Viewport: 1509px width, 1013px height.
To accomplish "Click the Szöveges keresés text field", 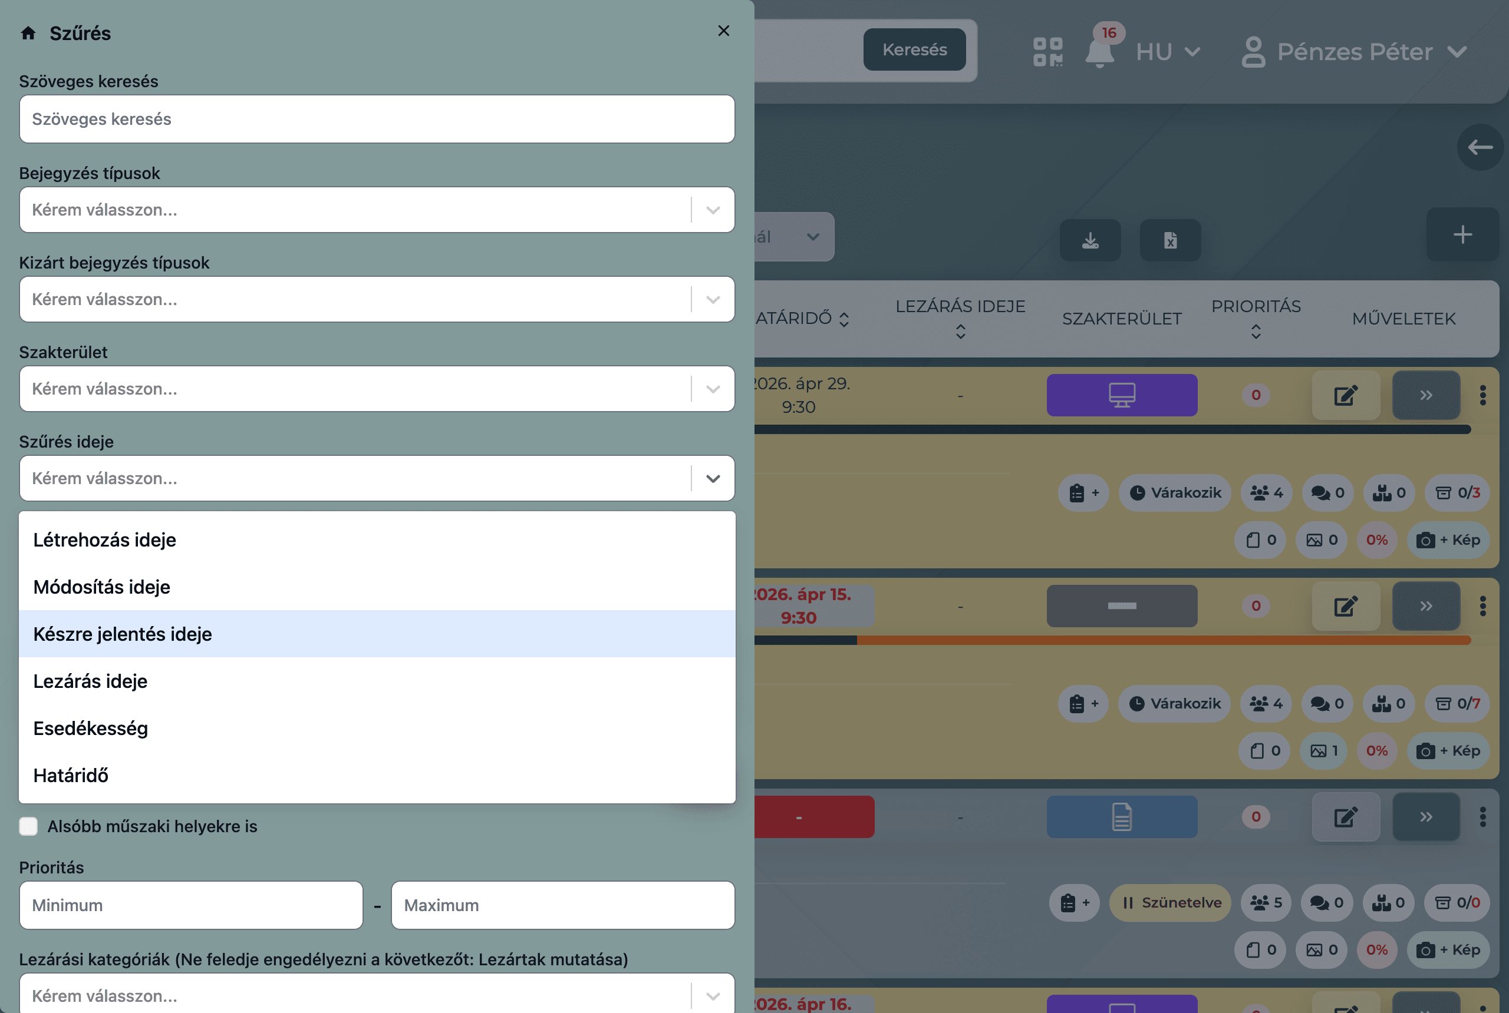I will [377, 119].
